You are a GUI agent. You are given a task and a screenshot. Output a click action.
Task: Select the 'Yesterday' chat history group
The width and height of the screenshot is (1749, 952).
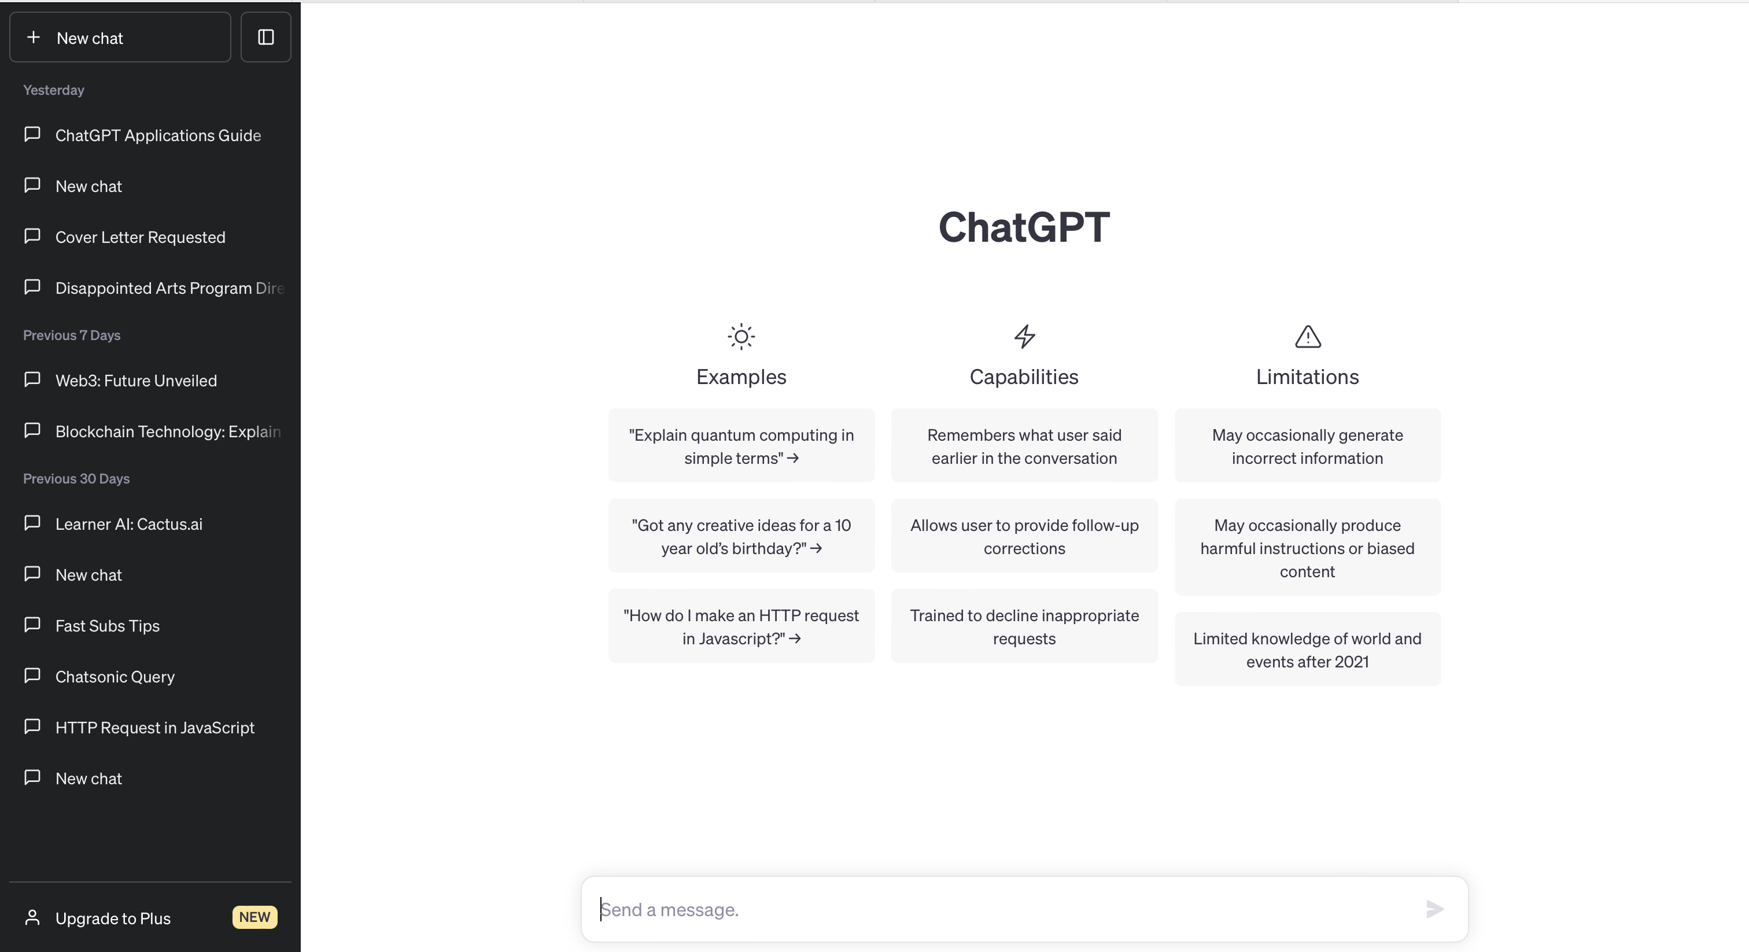53,88
